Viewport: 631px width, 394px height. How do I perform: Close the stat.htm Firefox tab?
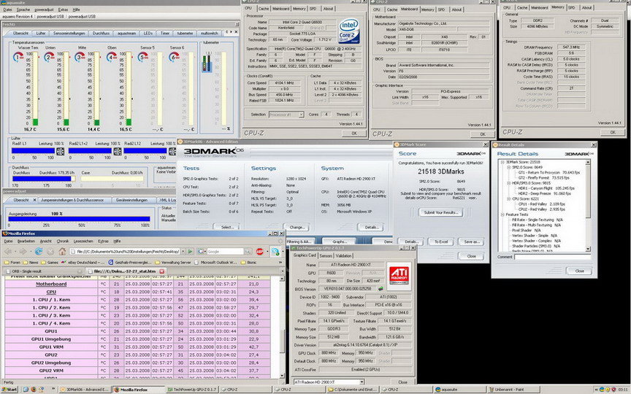click(x=162, y=271)
